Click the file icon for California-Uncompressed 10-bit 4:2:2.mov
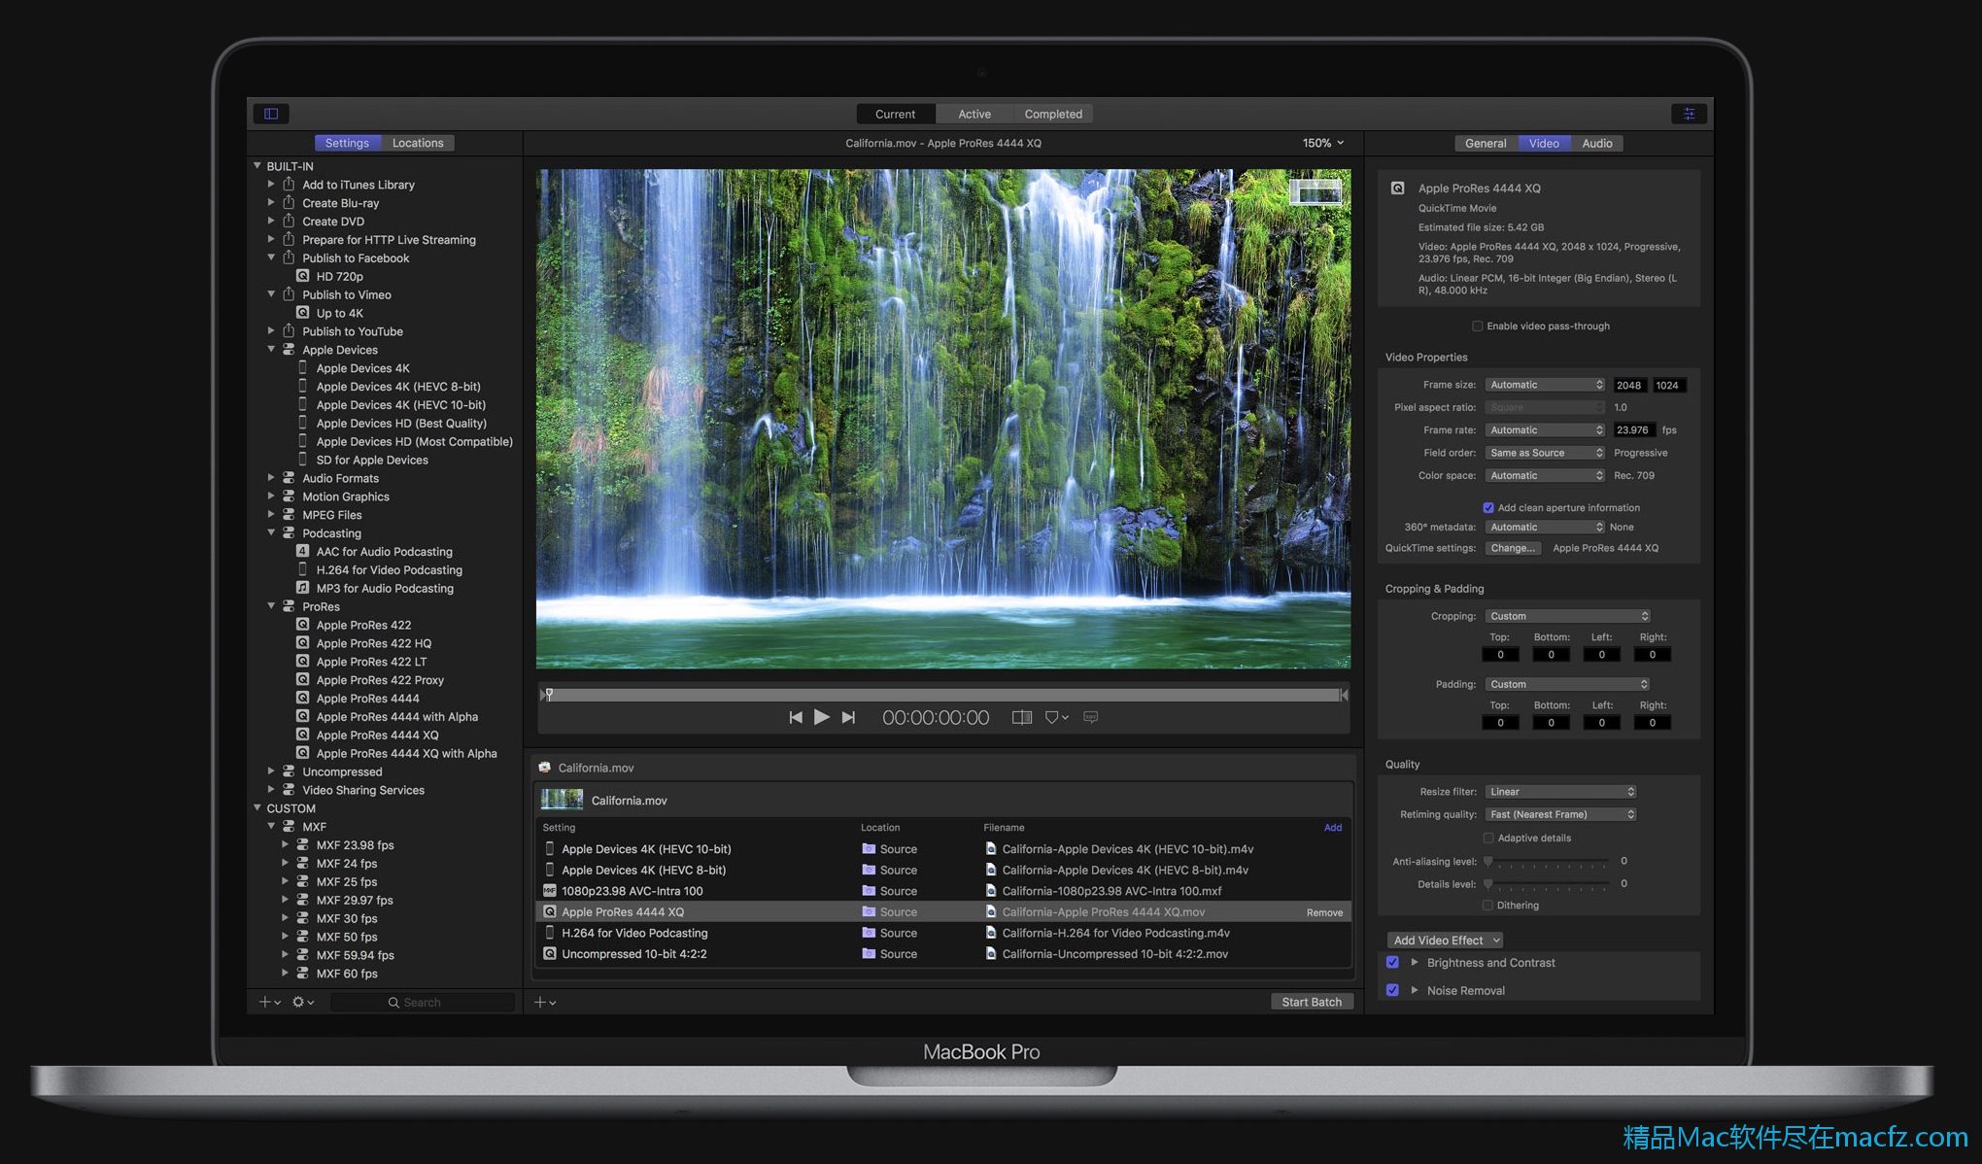 (991, 954)
